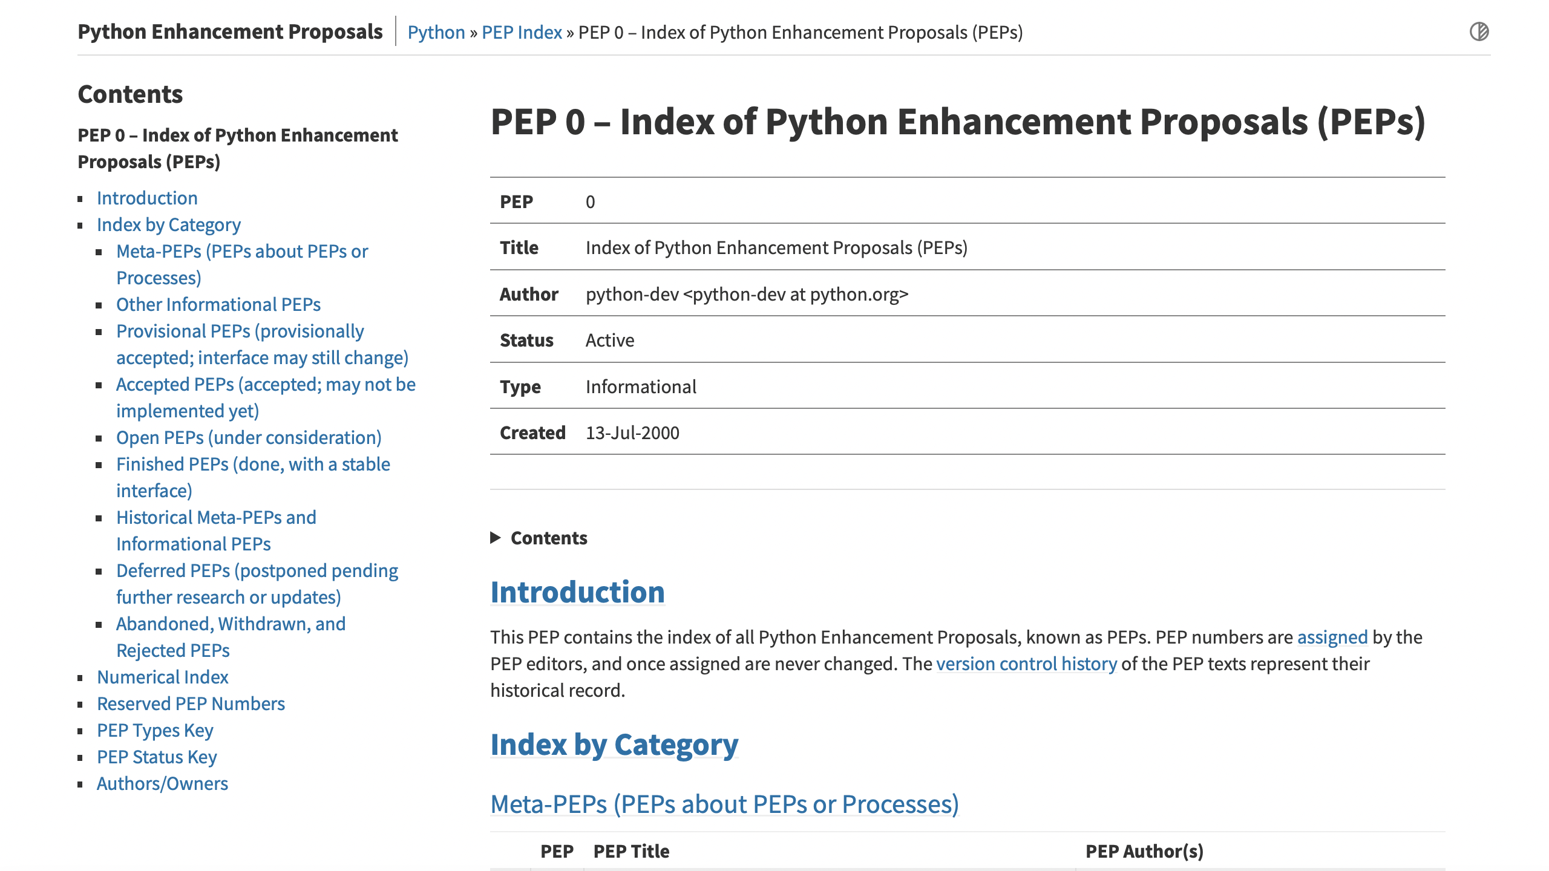
Task: Expand the Contents disclosure triangle
Action: pyautogui.click(x=496, y=538)
